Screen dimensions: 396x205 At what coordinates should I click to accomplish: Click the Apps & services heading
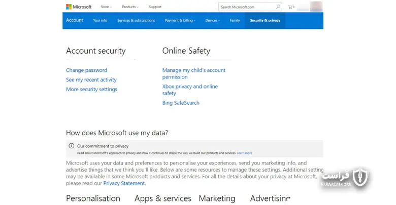(x=162, y=198)
